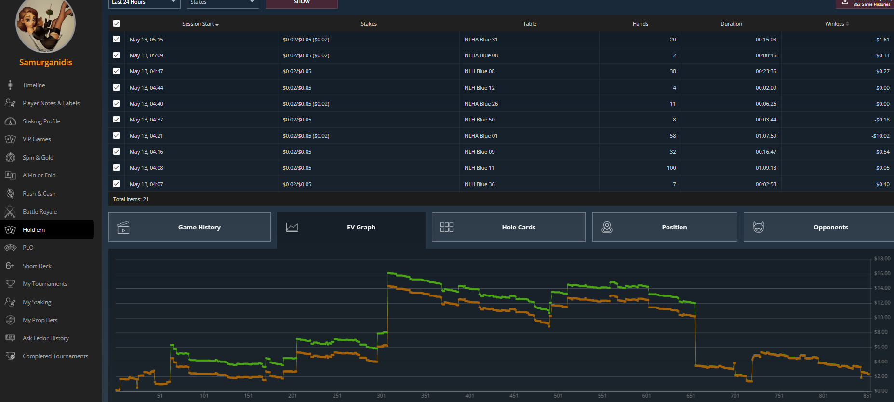
Task: Open the Last 24 Hours dropdown
Action: pos(144,3)
